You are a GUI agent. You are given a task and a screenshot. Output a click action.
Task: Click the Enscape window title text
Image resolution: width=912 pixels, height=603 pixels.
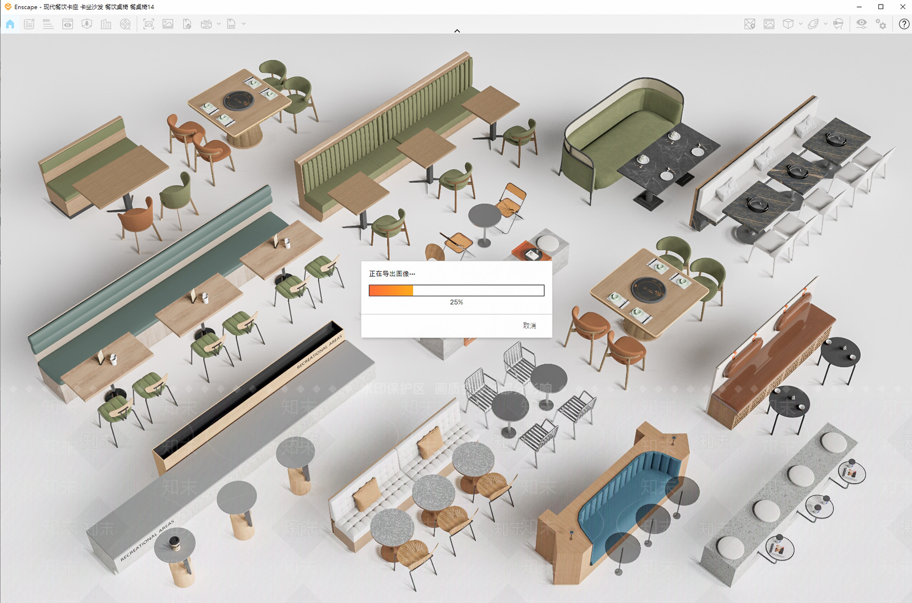[x=84, y=7]
